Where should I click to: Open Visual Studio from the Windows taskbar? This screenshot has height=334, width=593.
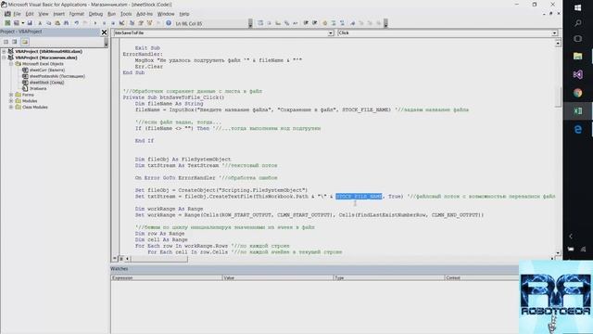pos(577,74)
